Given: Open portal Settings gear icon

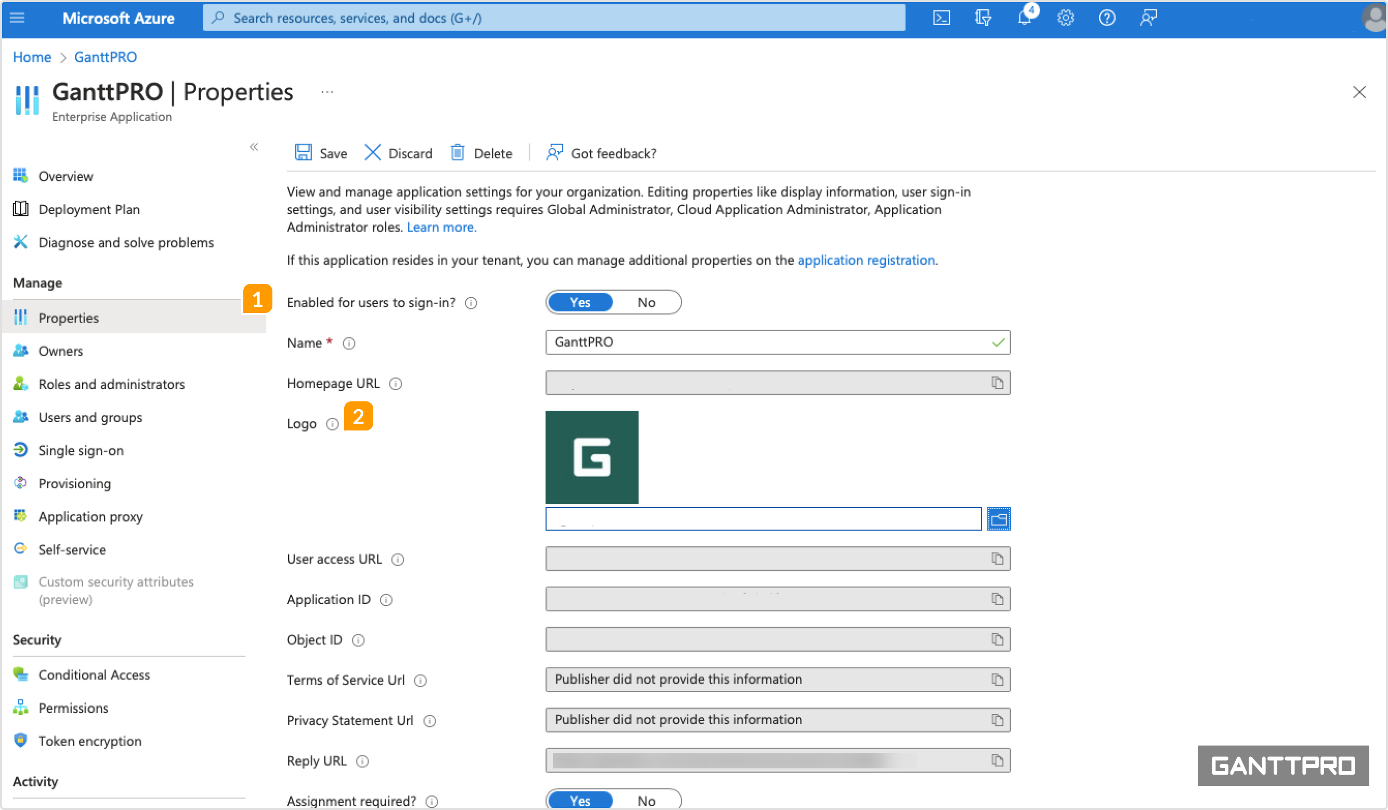Looking at the screenshot, I should 1065,18.
